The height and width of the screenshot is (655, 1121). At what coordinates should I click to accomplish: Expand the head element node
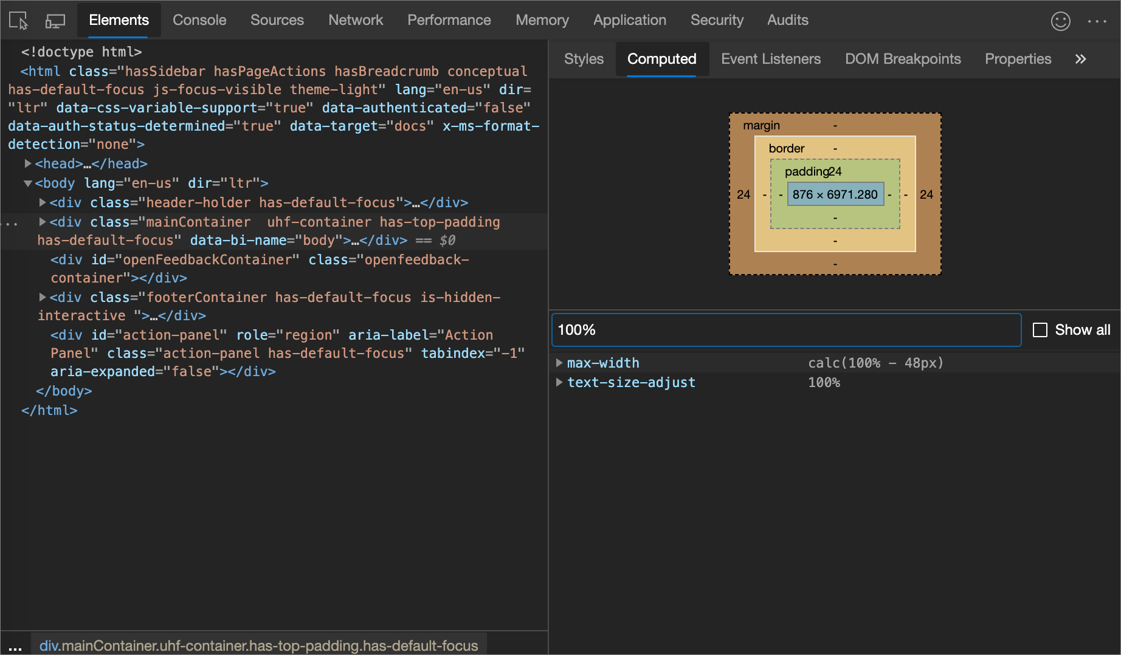click(x=28, y=163)
